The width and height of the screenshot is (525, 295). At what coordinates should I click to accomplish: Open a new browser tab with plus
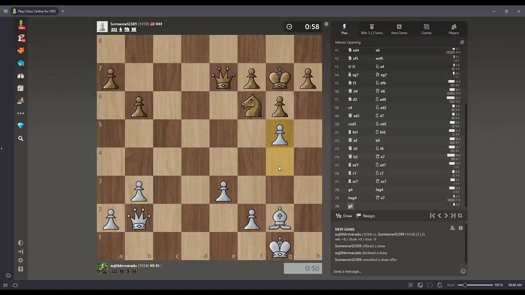click(63, 11)
